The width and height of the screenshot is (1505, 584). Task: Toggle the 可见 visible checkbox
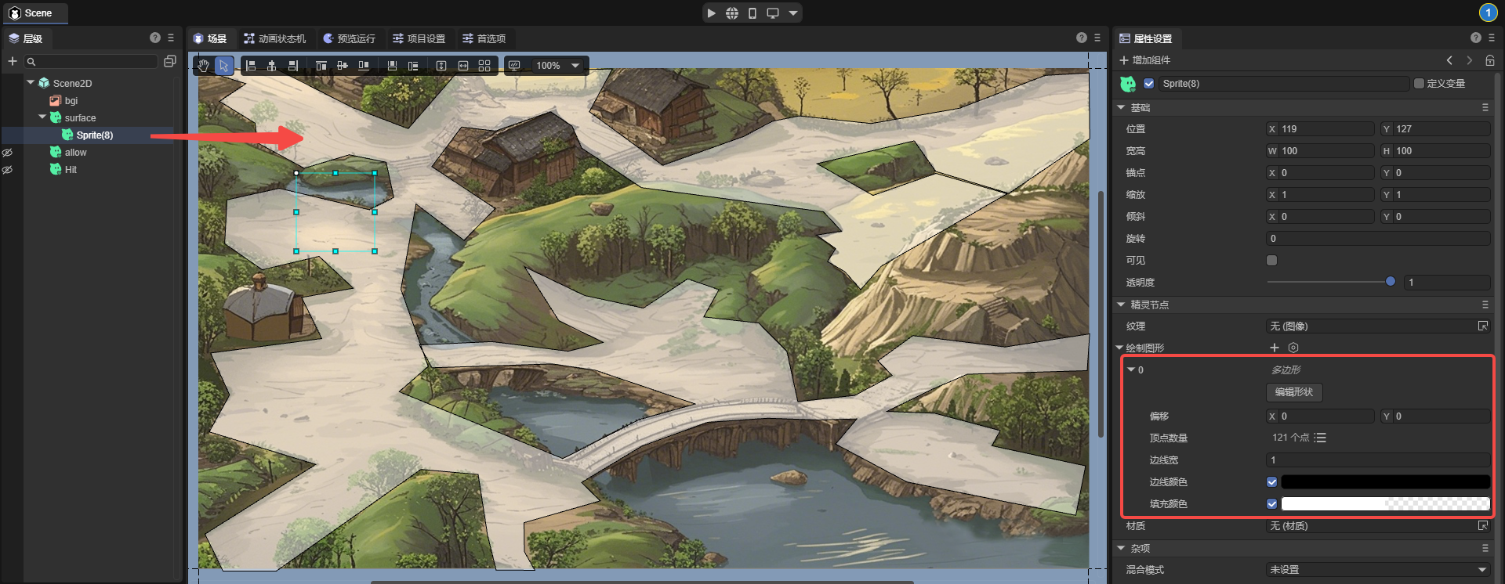[1271, 261]
